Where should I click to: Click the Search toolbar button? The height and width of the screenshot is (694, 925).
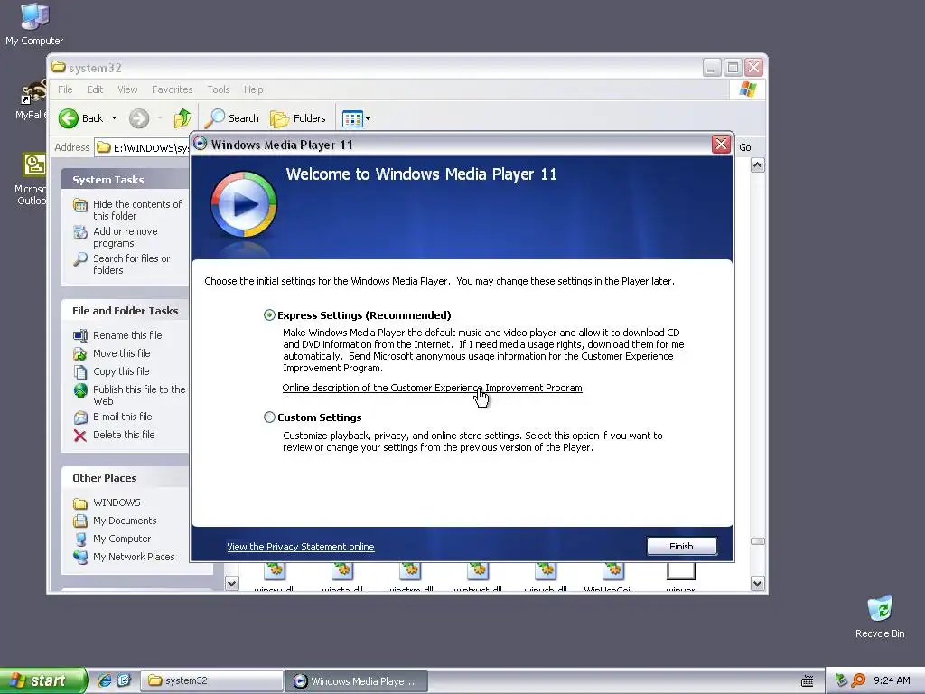pos(232,118)
